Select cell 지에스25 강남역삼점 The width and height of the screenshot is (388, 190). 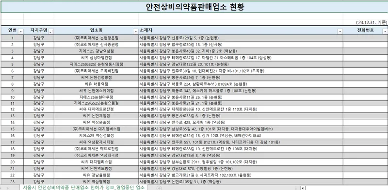click(96, 51)
